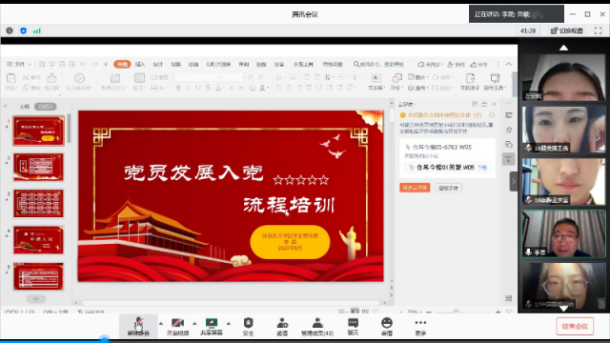Screen dimensions: 610x343
Task: Expand share options arrow beside 共享屏幕
Action: coord(229,323)
